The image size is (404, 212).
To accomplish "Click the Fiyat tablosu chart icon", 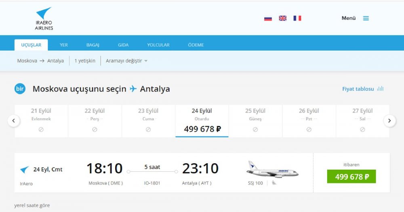I will pyautogui.click(x=380, y=89).
